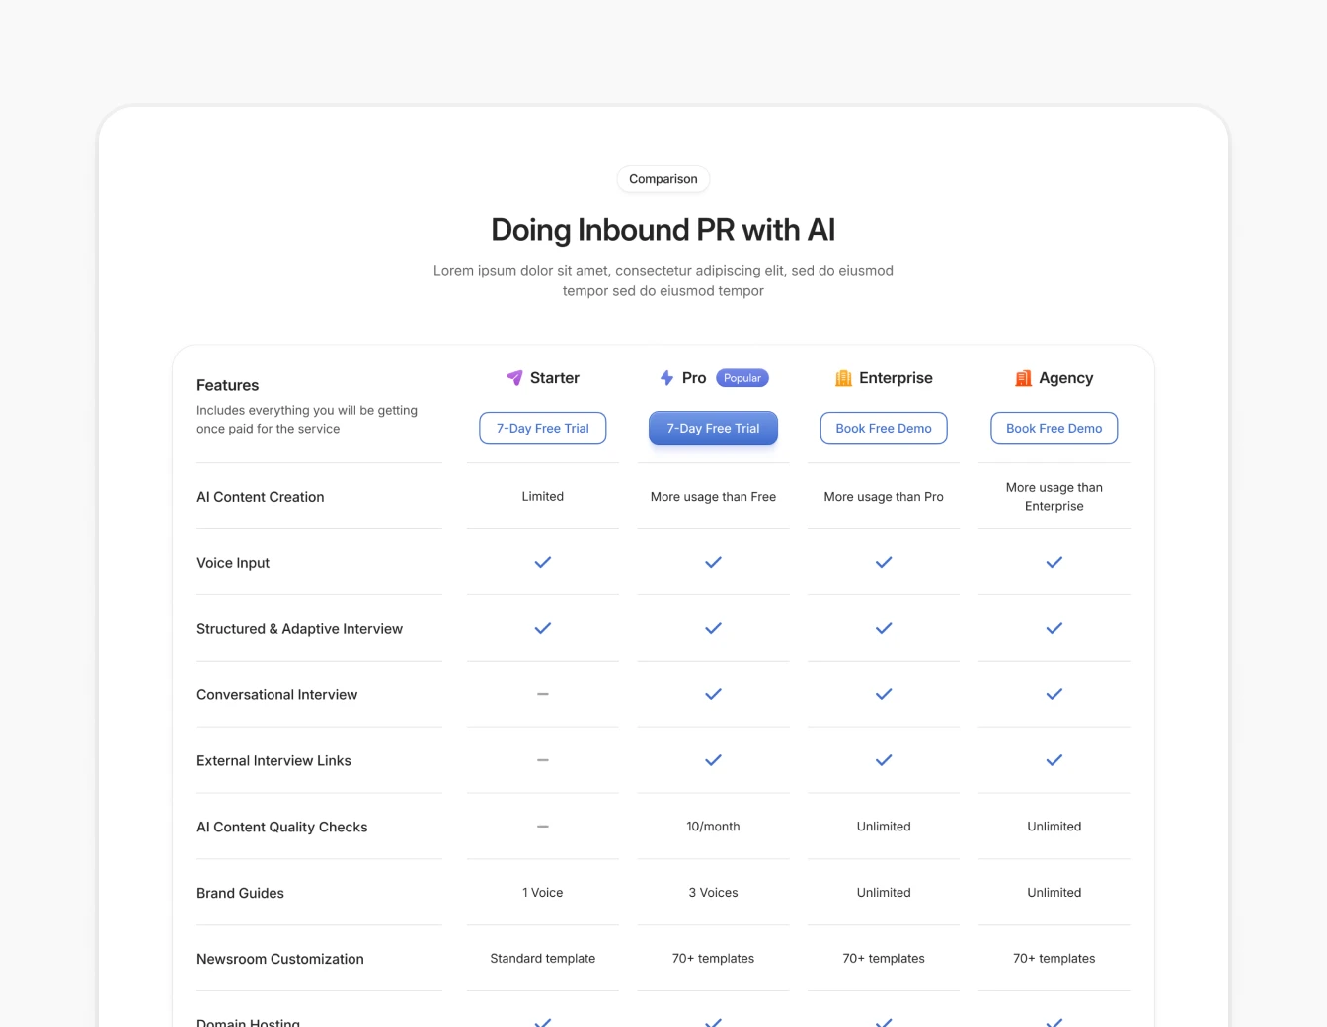Click the Popular badge next to Pro

pos(742,378)
